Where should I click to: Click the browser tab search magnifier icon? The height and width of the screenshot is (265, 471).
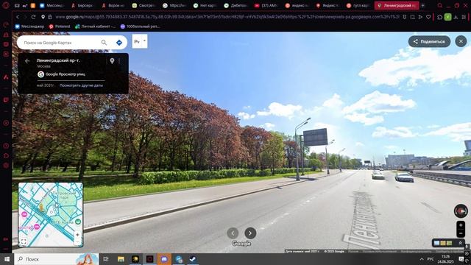click(439, 5)
